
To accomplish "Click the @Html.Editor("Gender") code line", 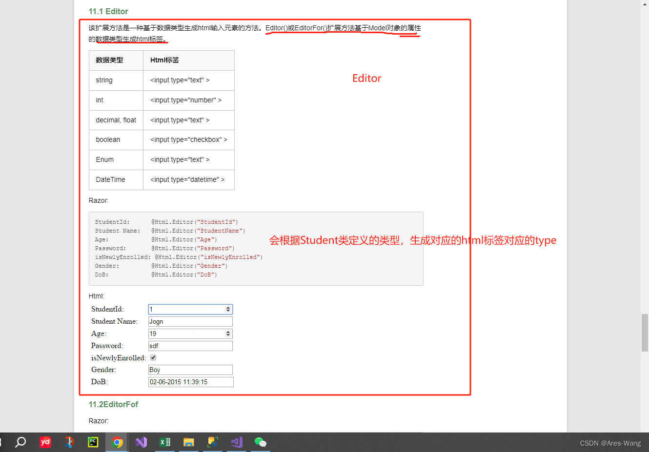I will click(x=189, y=266).
